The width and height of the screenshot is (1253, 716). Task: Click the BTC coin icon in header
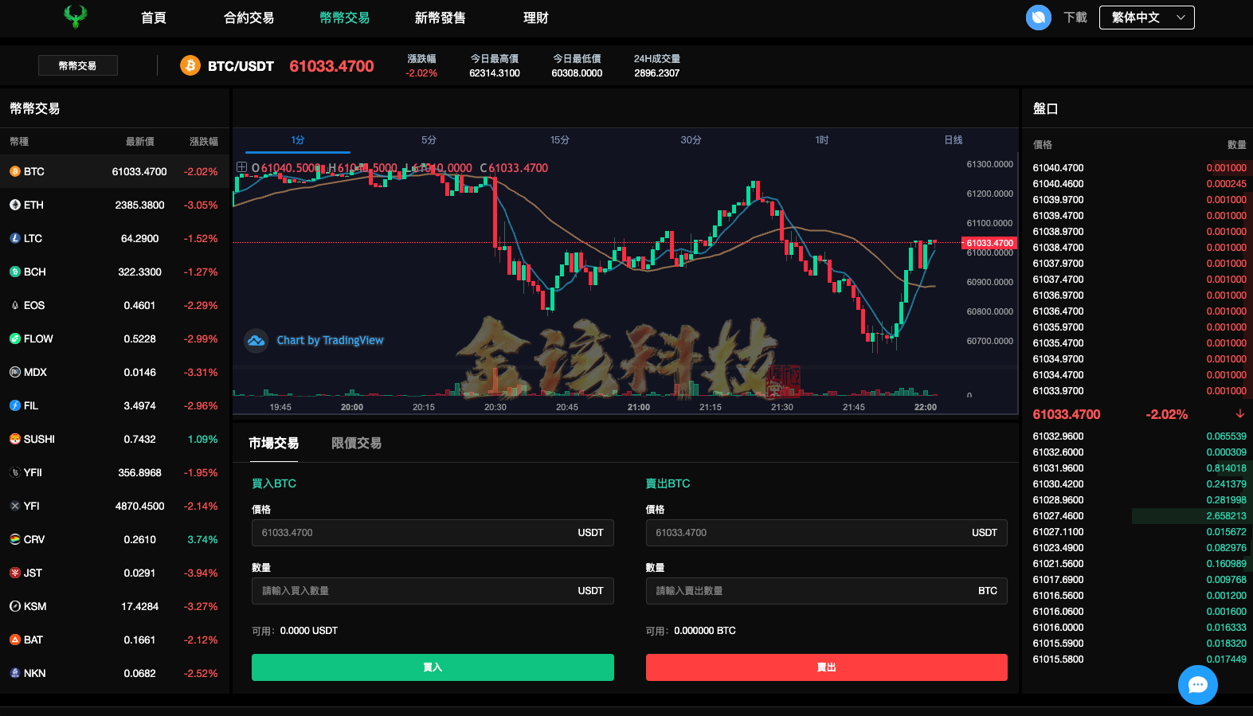pos(190,65)
